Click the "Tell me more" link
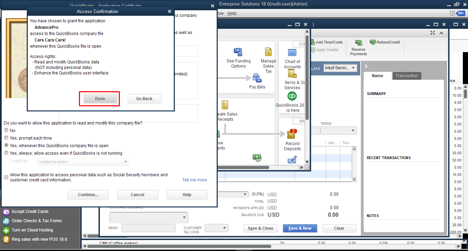The width and height of the screenshot is (468, 251). [194, 180]
